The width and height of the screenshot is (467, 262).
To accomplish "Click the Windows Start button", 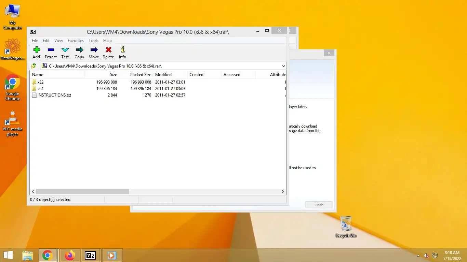I will 8,255.
